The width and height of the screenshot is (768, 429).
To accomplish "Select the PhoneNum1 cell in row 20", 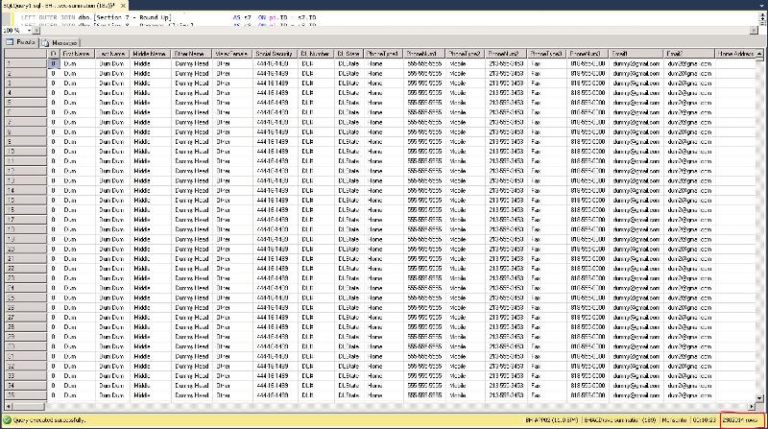I will coord(425,249).
